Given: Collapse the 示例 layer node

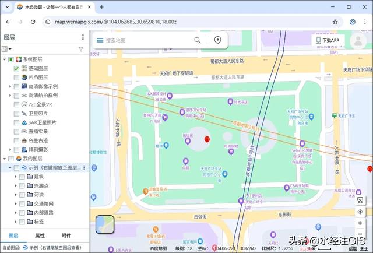Looking at the screenshot, I should click(10, 167).
